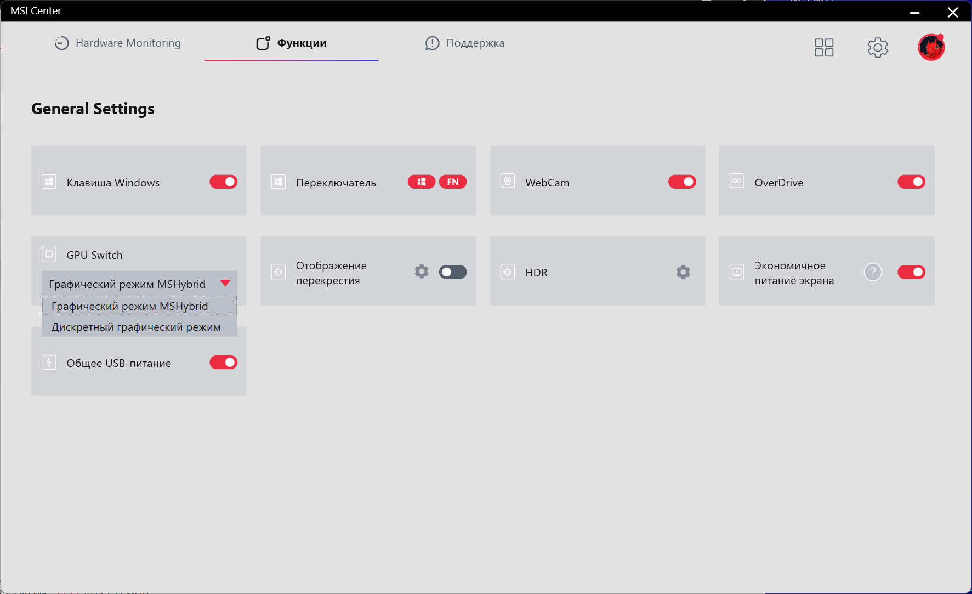Click the Переключатель tile icon
Image resolution: width=972 pixels, height=594 pixels.
click(x=278, y=182)
